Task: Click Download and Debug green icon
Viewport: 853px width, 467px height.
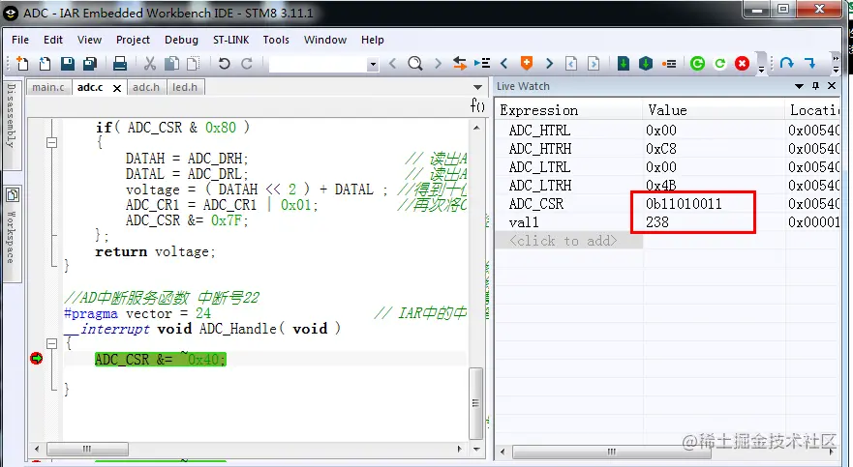Action: click(697, 64)
